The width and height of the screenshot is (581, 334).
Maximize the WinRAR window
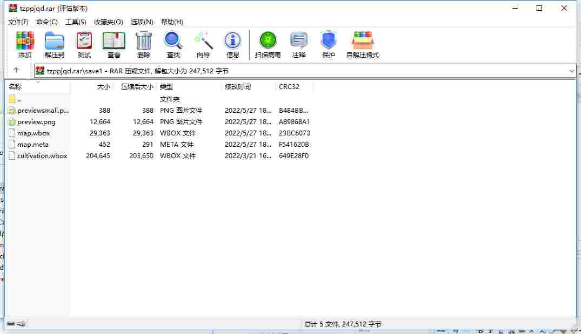click(x=539, y=8)
